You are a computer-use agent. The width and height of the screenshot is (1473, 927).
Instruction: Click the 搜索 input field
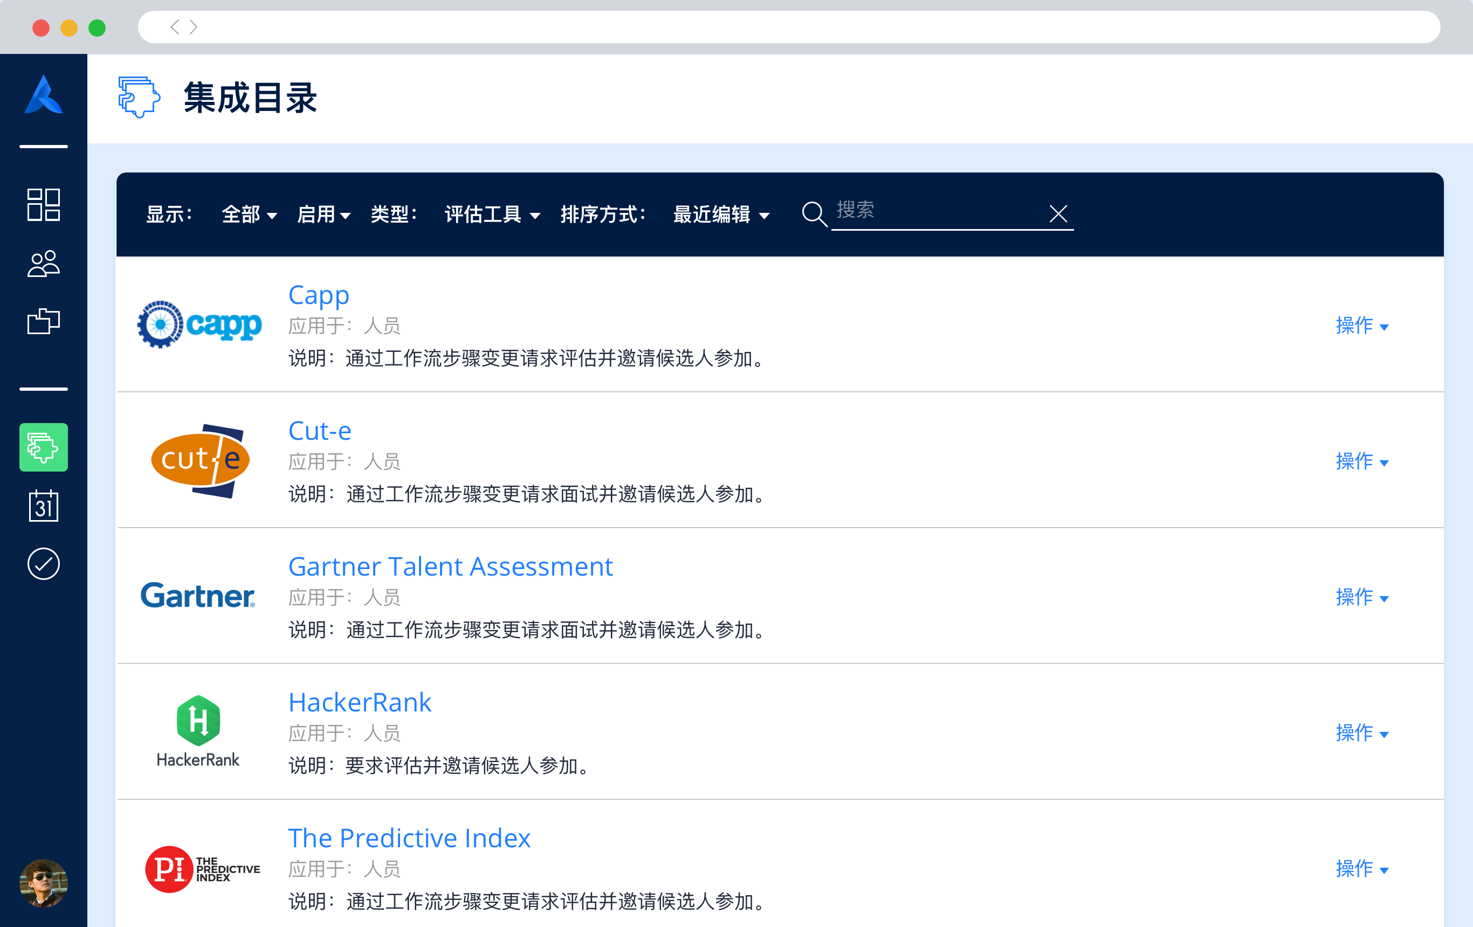click(x=952, y=213)
